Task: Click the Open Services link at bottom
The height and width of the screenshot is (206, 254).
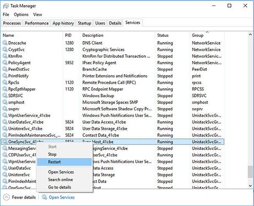Action: (61, 197)
